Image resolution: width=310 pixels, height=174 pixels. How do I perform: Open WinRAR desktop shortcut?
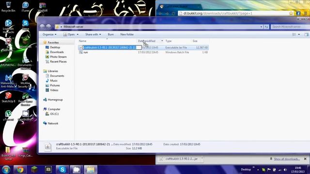[x=42, y=7]
